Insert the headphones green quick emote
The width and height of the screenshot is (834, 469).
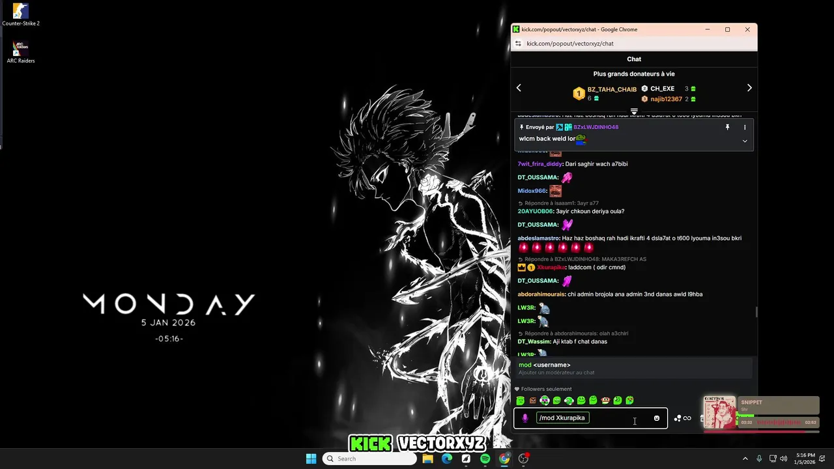point(569,401)
